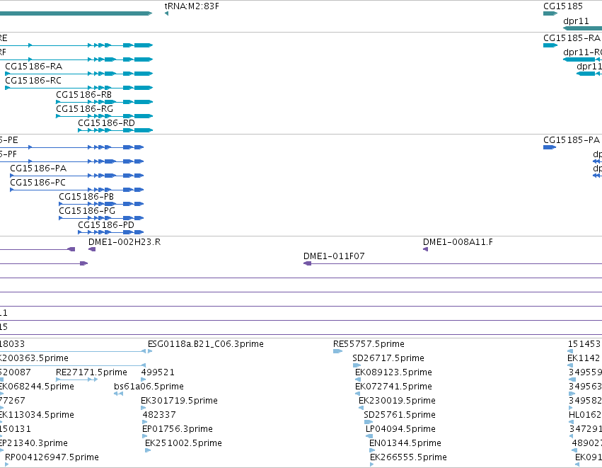Click the CG15186-RG transcript label

(x=84, y=109)
